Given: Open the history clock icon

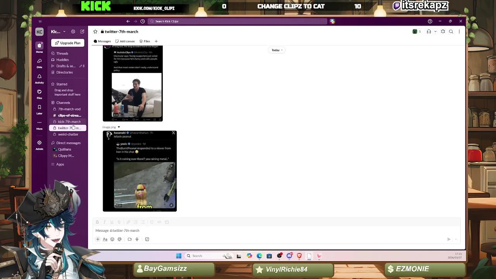Looking at the screenshot, I should tap(143, 21).
